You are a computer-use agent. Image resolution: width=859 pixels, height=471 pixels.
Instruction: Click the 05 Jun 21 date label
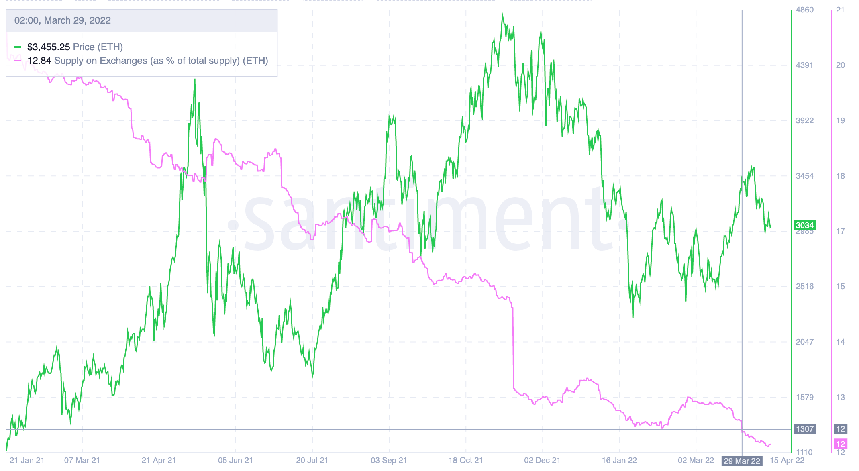tap(235, 460)
